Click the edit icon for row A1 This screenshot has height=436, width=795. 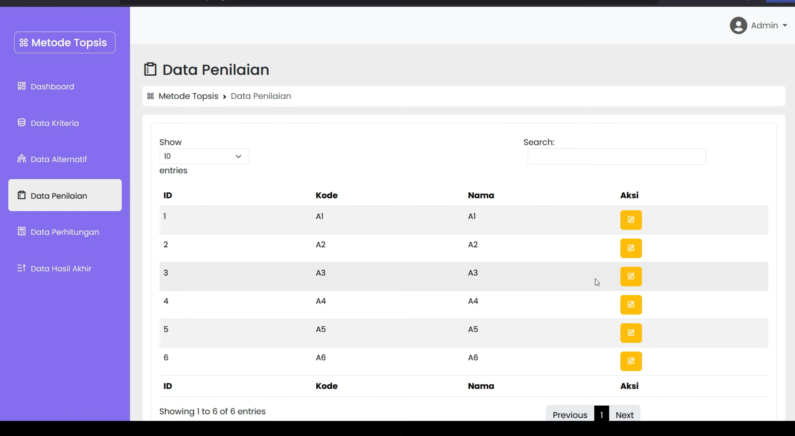(631, 220)
